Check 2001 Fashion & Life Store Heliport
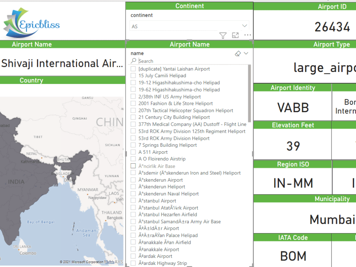This screenshot has width=356, height=267. (133, 104)
